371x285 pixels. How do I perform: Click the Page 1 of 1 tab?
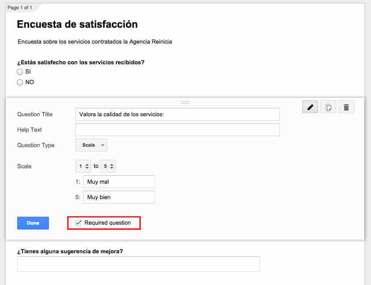pyautogui.click(x=20, y=7)
